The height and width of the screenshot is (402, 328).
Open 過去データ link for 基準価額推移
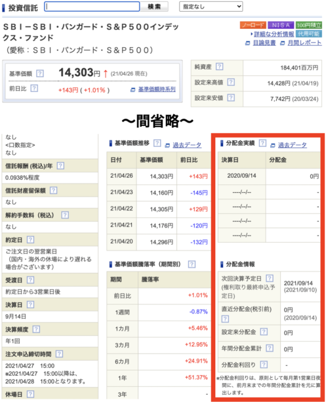click(187, 145)
